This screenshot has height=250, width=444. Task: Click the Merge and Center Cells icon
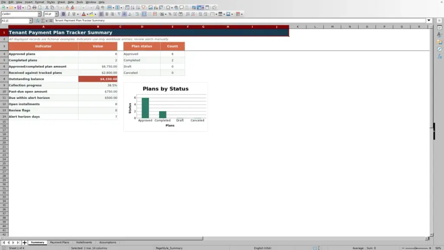[144, 14]
